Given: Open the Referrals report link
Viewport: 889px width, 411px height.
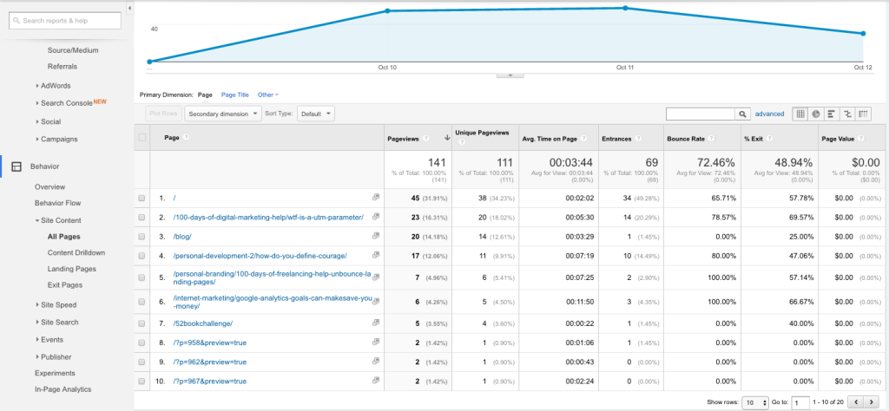Looking at the screenshot, I should click(x=63, y=67).
